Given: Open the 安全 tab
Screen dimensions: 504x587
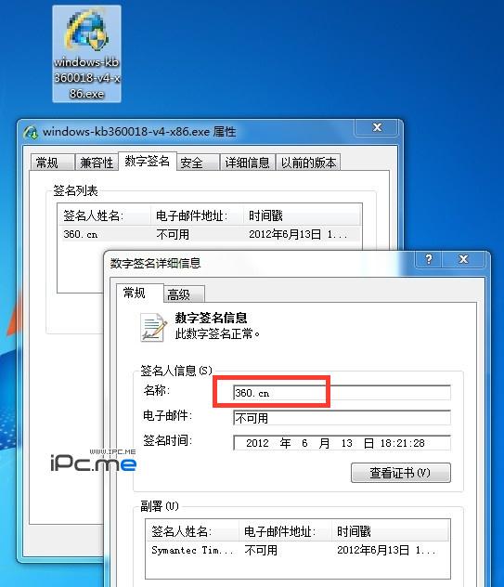Looking at the screenshot, I should coord(198,163).
